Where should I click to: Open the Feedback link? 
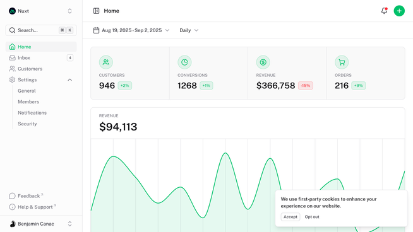tap(28, 196)
